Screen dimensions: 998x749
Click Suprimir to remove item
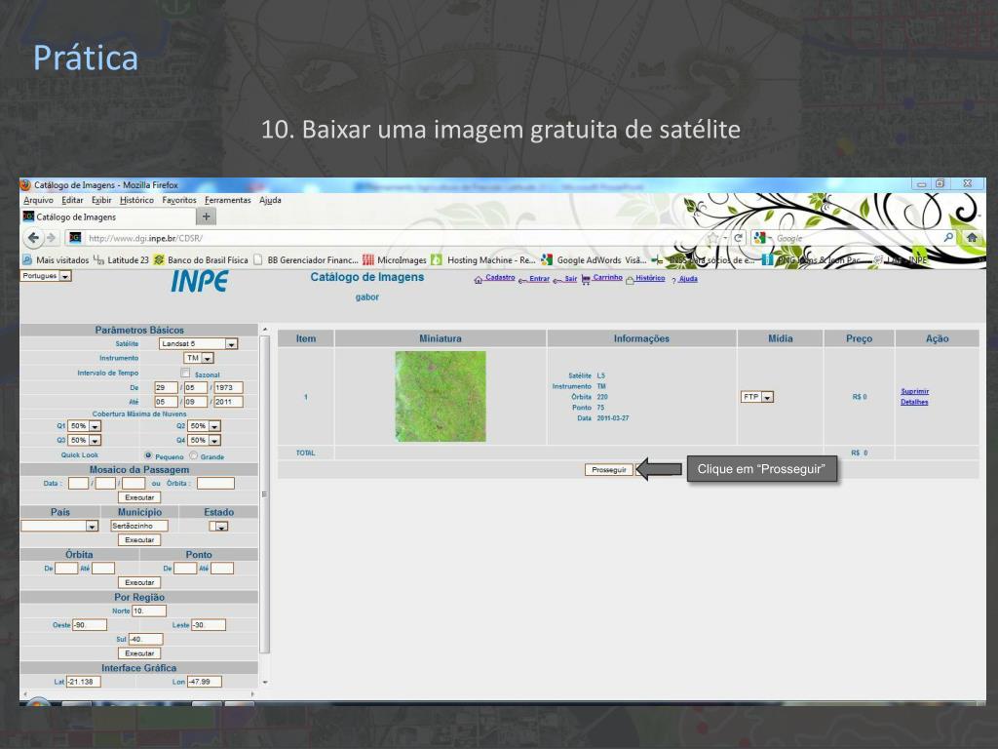914,391
